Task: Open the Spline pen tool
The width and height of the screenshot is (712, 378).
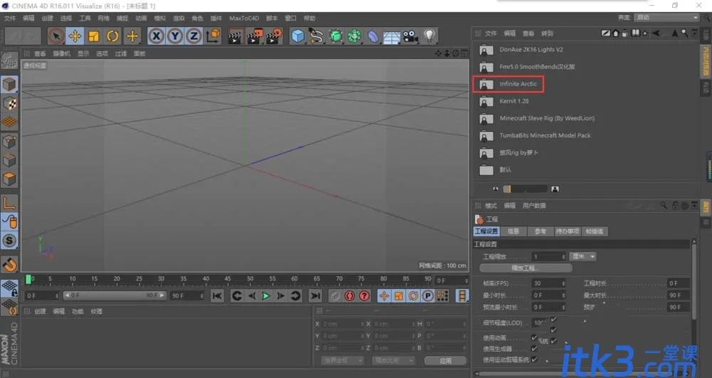Action: pyautogui.click(x=317, y=36)
